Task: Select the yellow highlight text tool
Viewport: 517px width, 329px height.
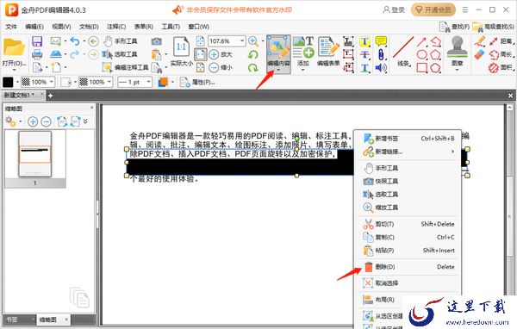Action: point(364,41)
